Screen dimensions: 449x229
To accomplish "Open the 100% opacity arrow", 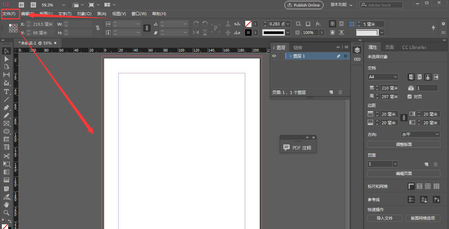I will [x=322, y=33].
